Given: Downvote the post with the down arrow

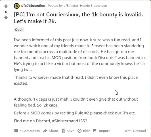Looking at the screenshot, I should [x=6, y=18].
